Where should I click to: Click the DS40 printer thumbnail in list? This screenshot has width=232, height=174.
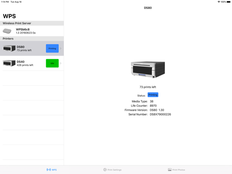(x=9, y=63)
